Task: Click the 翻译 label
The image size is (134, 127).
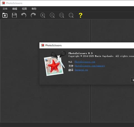Action: pos(71,70)
